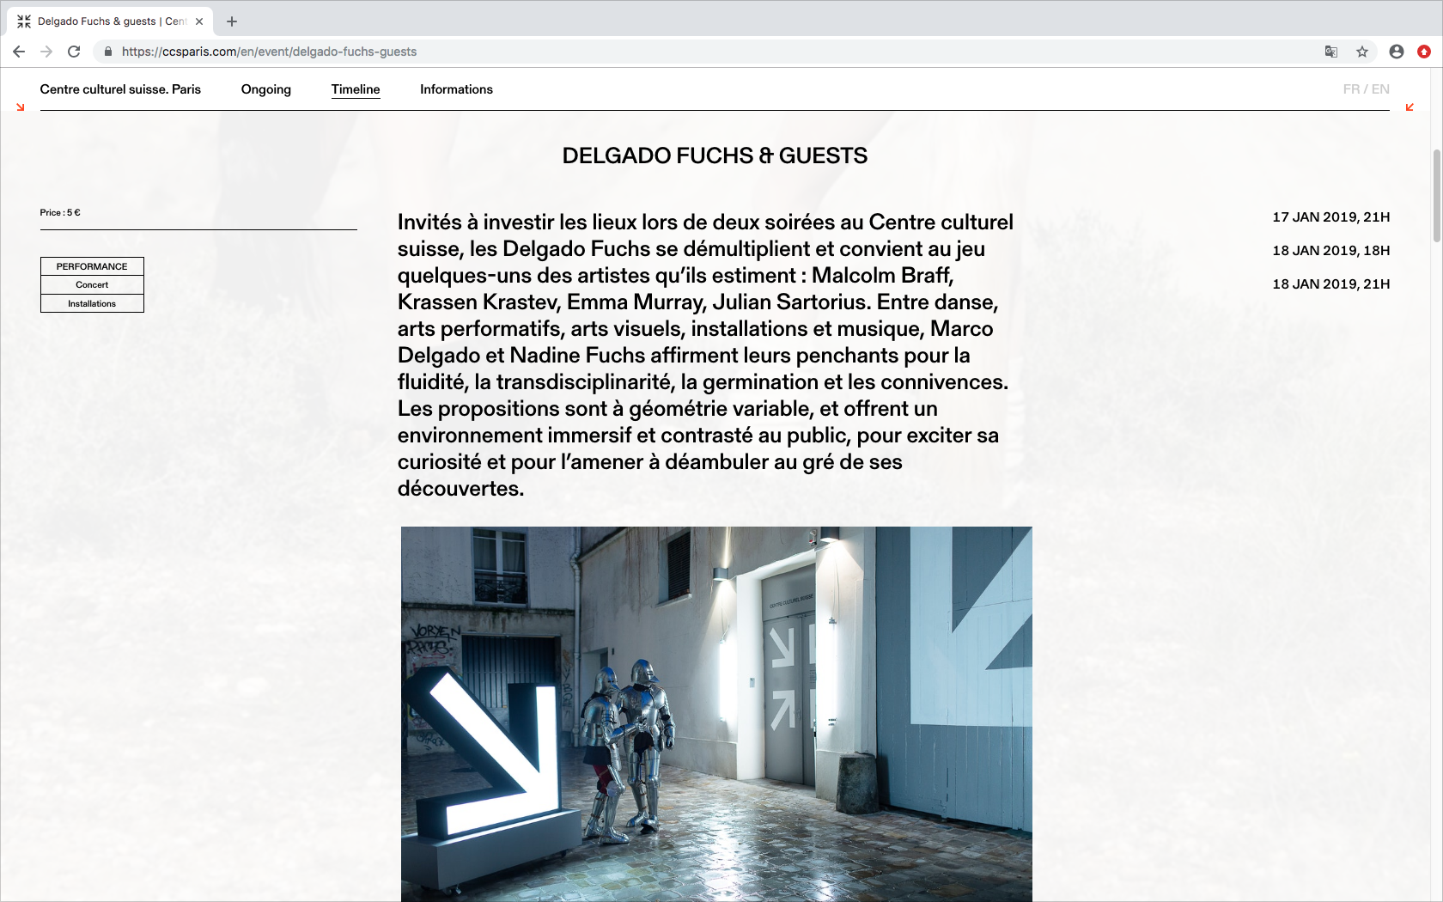Viewport: 1443px width, 902px height.
Task: Select the PERFORMANCE category tag
Action: pyautogui.click(x=92, y=266)
